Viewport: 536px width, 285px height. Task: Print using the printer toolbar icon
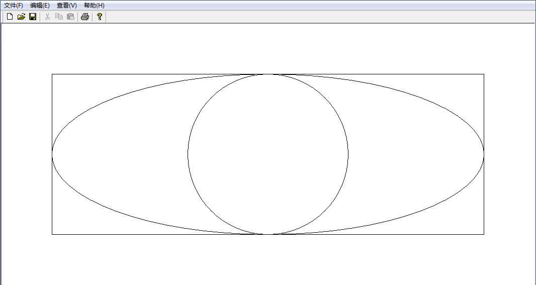[85, 17]
